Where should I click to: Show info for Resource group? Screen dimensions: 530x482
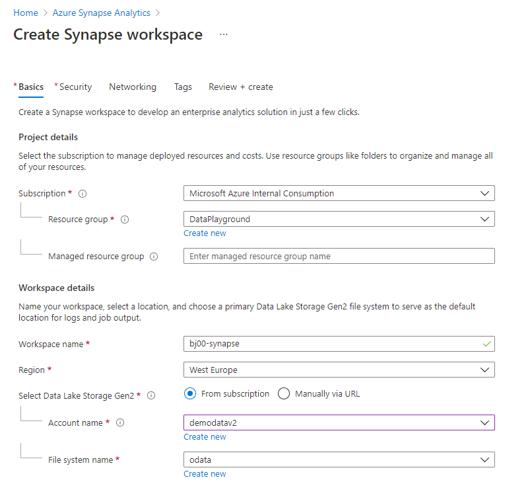[125, 220]
